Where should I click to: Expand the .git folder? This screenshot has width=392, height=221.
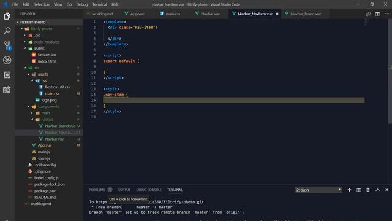point(24,36)
